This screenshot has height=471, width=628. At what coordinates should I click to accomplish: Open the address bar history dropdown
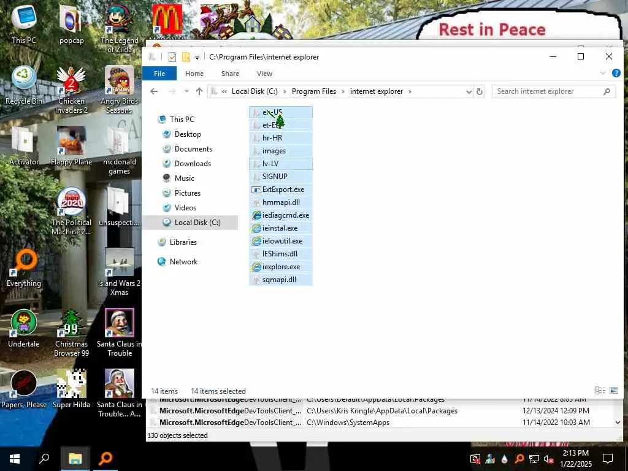point(469,92)
